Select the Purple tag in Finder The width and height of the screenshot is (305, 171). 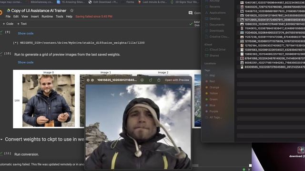pyautogui.click(x=213, y=112)
